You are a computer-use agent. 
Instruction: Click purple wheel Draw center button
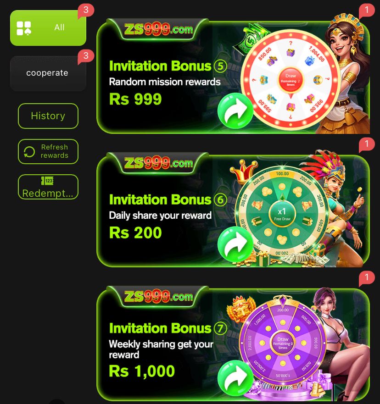pos(283,343)
